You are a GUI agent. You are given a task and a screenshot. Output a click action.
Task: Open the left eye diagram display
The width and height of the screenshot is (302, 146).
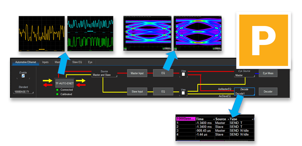(147, 34)
